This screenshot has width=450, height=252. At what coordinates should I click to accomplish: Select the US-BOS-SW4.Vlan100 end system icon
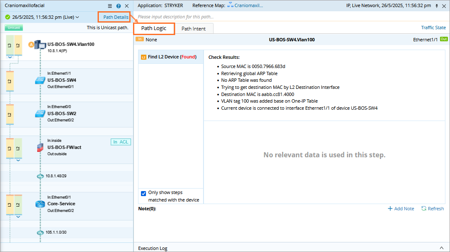click(x=40, y=45)
